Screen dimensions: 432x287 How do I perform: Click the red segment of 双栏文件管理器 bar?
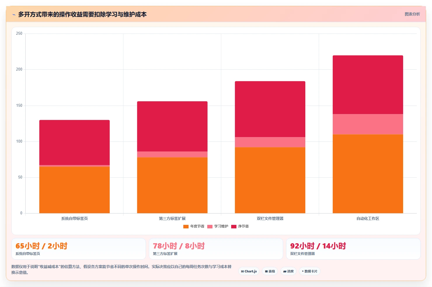[270, 109]
